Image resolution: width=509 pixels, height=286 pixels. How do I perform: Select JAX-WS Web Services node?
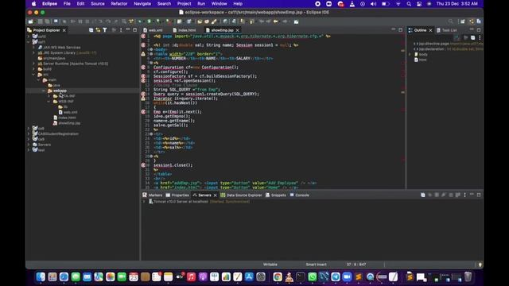62,48
